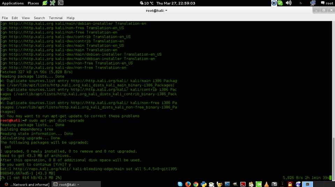This screenshot has width=335, height=187.
Task: Open the camera screenshot icon in panel
Action: tap(274, 184)
